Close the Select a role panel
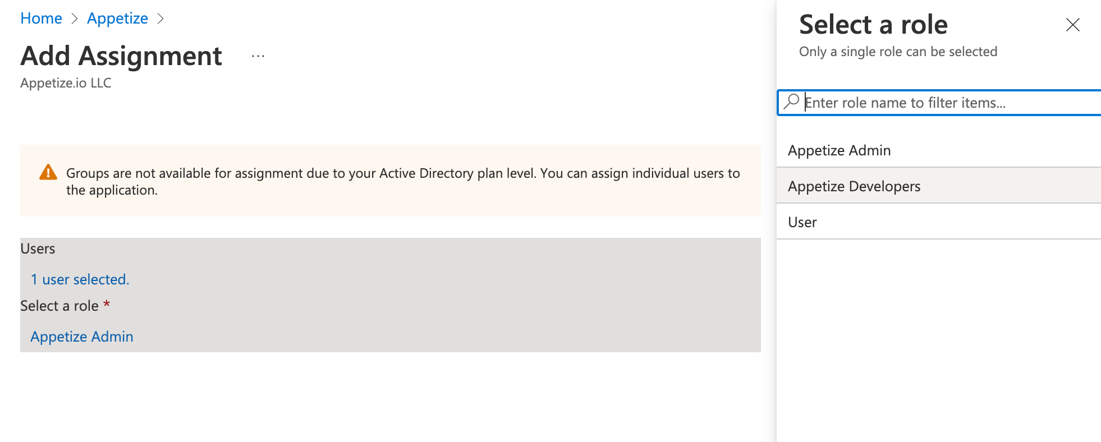 point(1072,25)
